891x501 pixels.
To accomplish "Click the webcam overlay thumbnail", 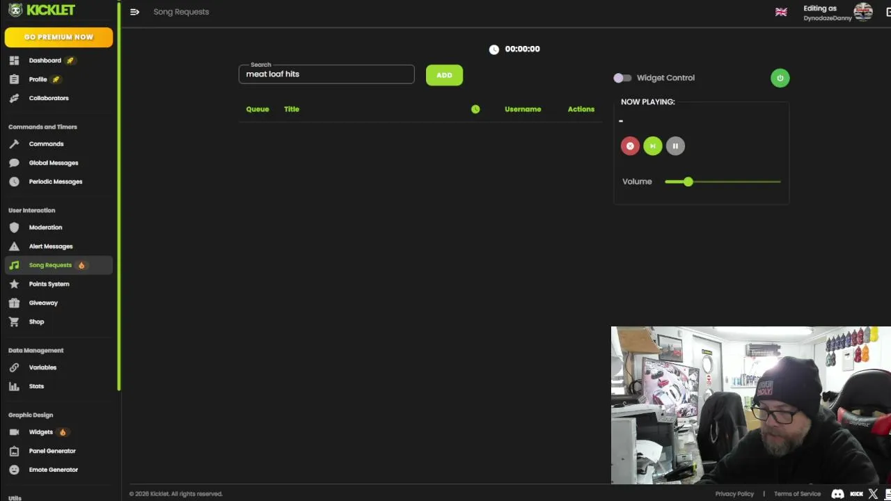I will pos(751,405).
